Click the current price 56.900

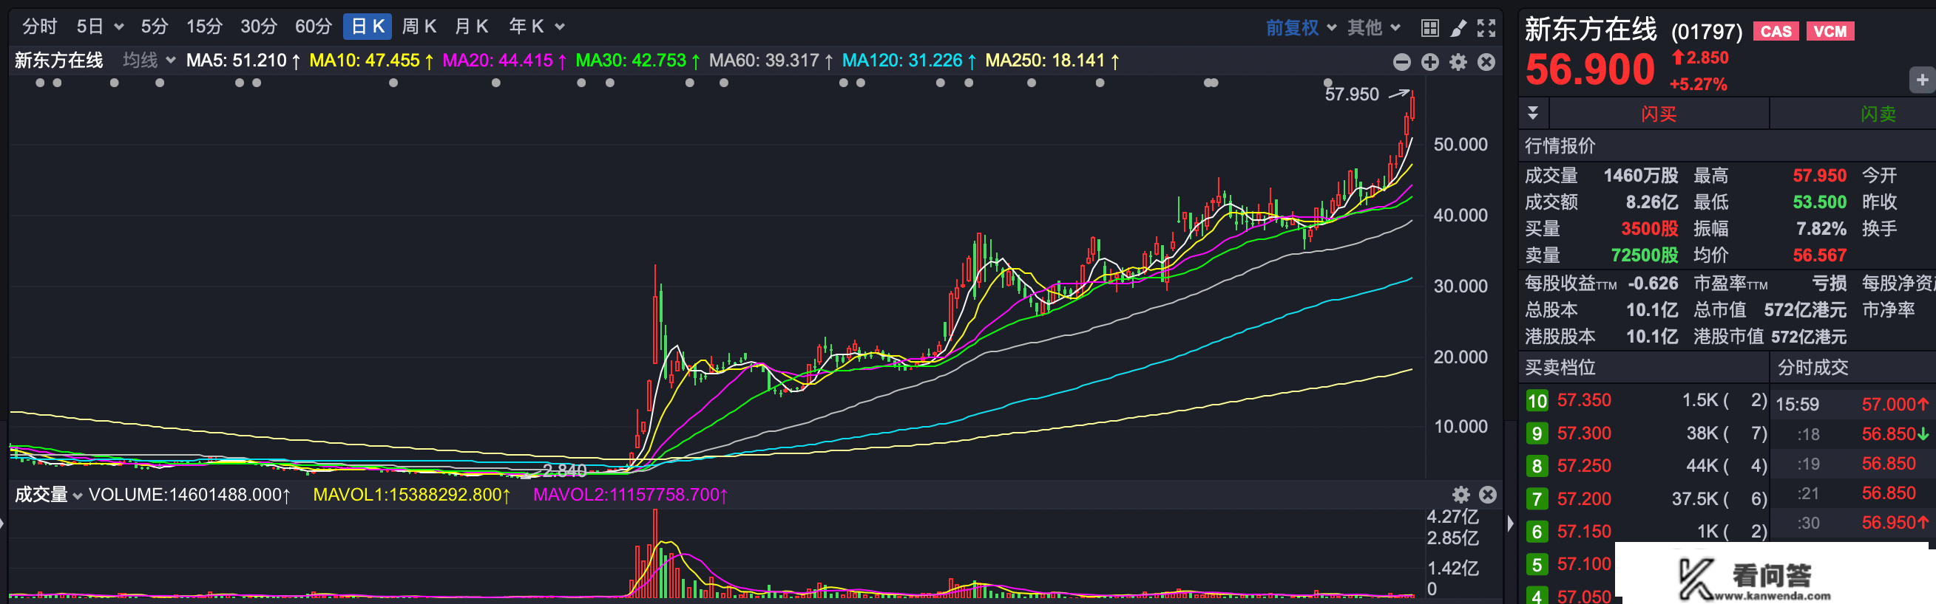[x=1589, y=70]
